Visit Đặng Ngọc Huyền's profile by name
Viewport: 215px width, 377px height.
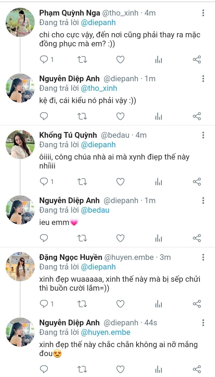pos(71,257)
